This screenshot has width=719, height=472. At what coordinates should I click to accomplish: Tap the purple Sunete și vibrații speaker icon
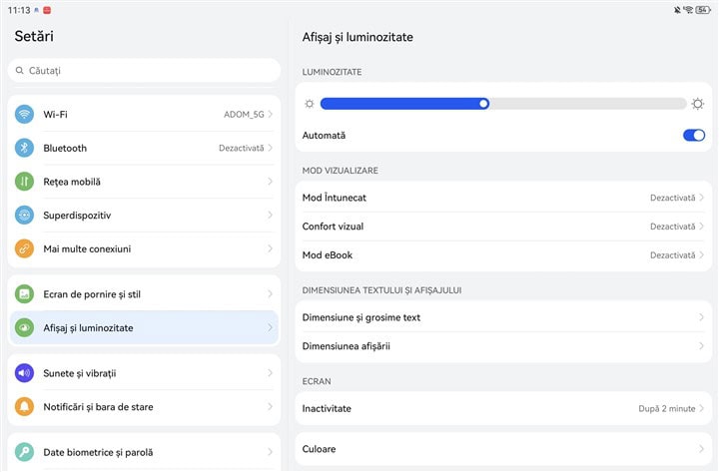click(x=24, y=373)
